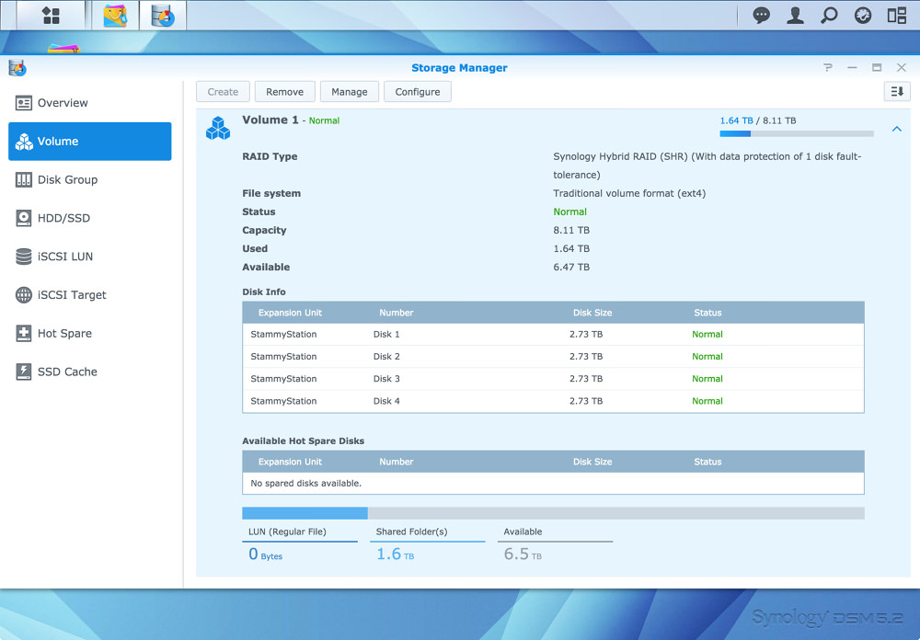920x640 pixels.
Task: Click the Volume 1 cubes icon
Action: point(218,128)
